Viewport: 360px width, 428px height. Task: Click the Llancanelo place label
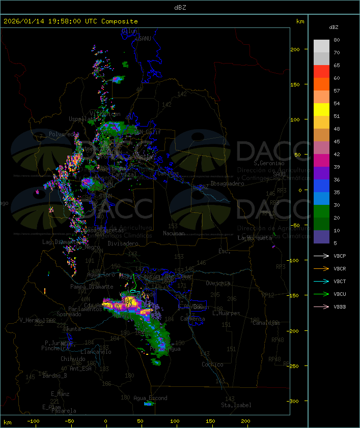pyautogui.click(x=96, y=352)
